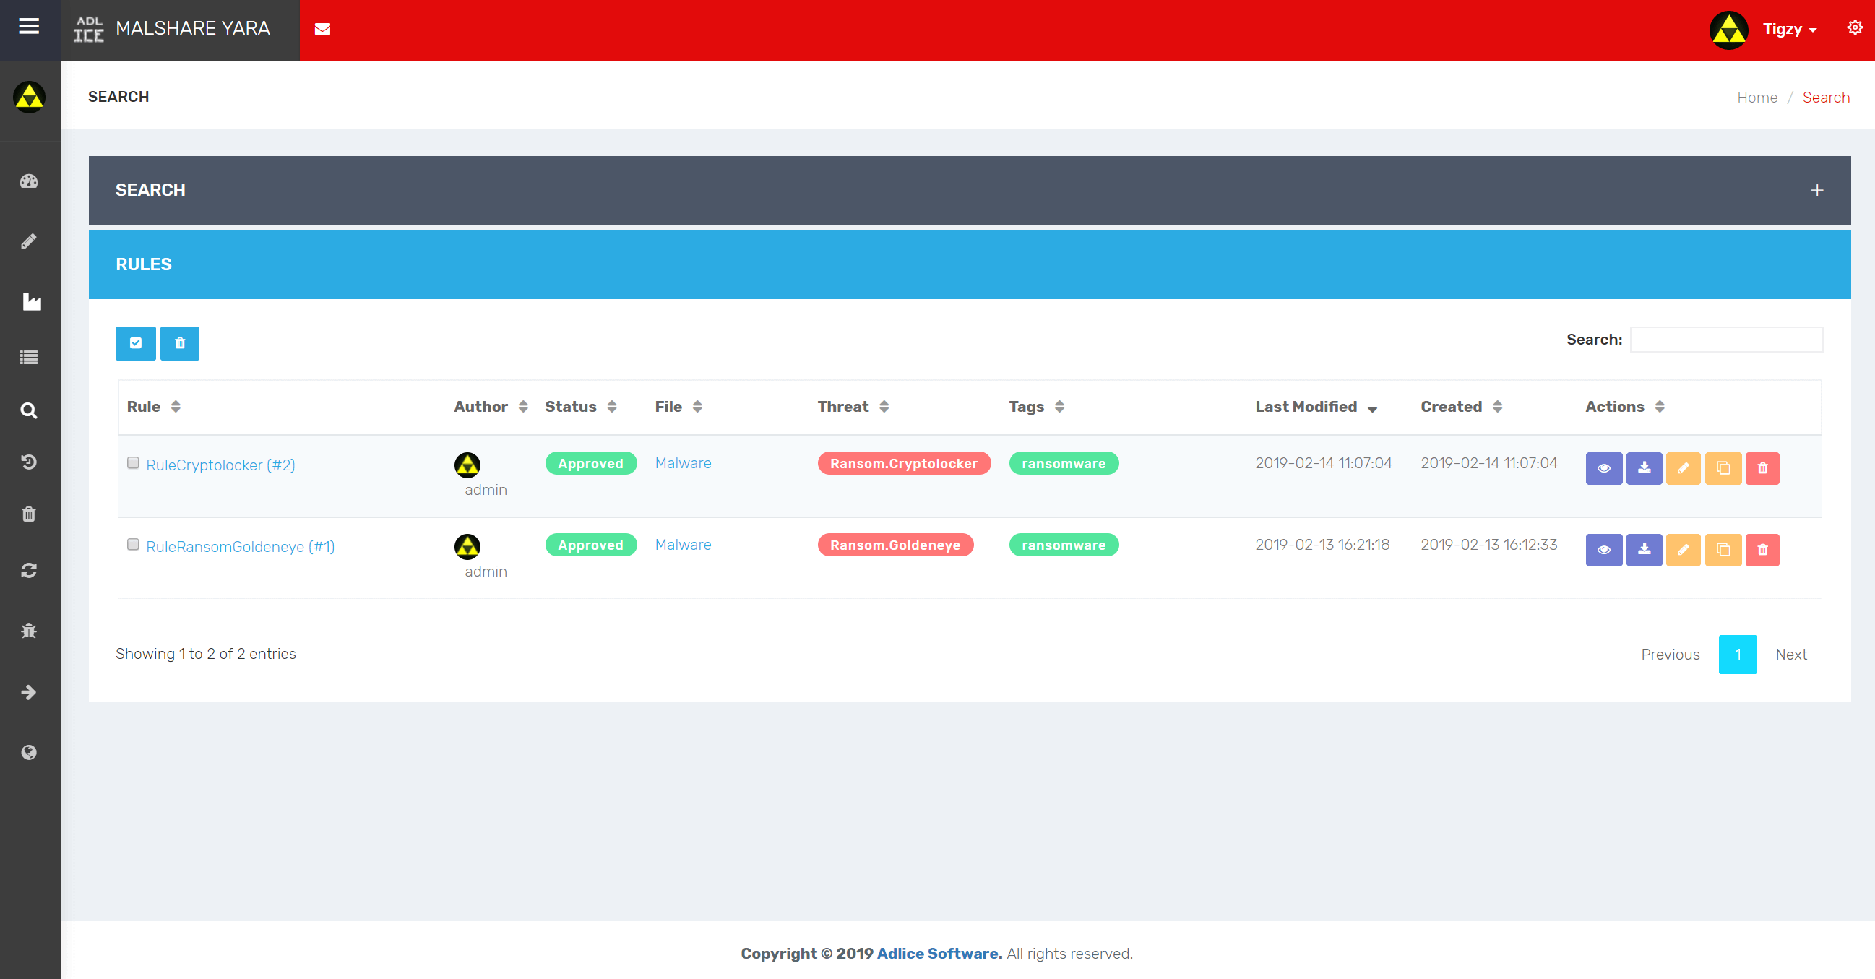
Task: Copy the RuleCryptolocker rule
Action: pos(1723,468)
